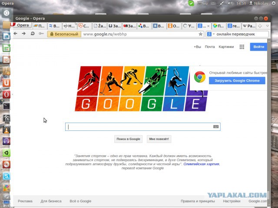The image size is (278, 208).
Task: Click the forward navigation arrow
Action: 24,34
